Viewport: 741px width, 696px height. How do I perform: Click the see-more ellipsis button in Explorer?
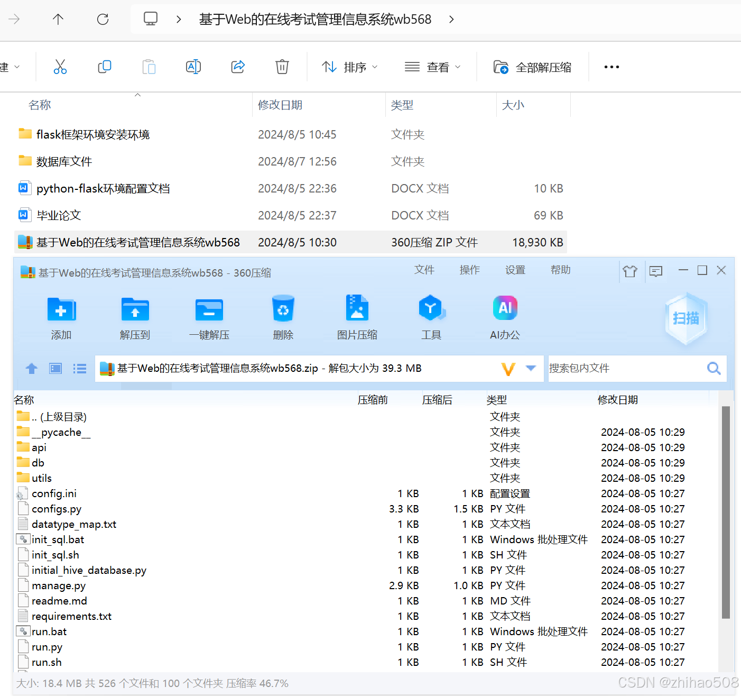(612, 67)
